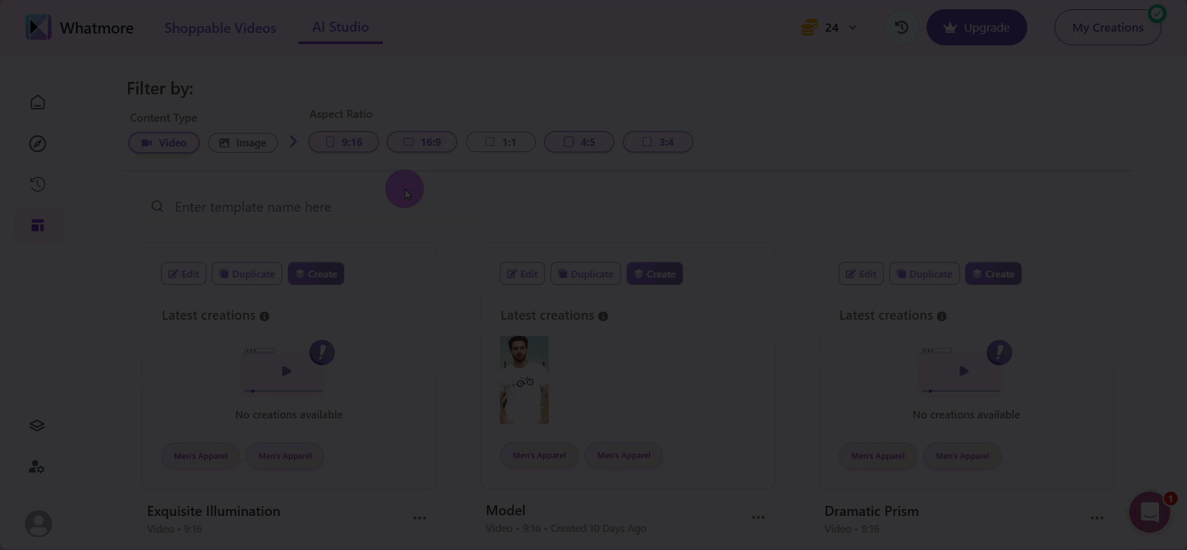Open the stacked Layers icon in sidebar
Image resolution: width=1187 pixels, height=550 pixels.
(37, 425)
